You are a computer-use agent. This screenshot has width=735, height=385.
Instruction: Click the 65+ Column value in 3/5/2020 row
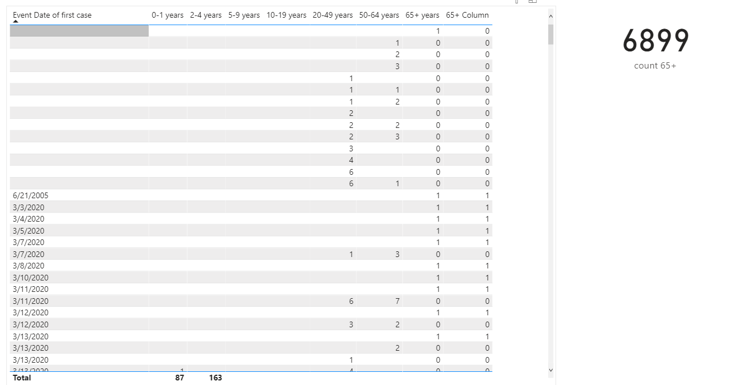[x=487, y=231]
